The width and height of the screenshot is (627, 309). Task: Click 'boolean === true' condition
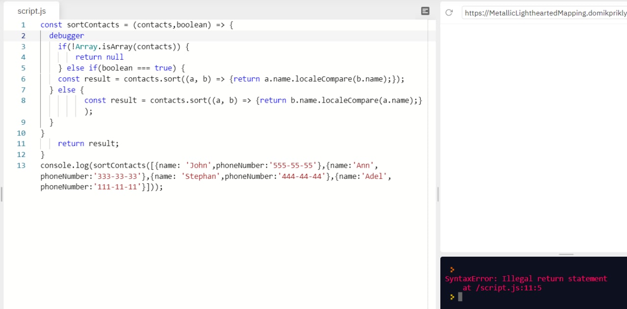[x=137, y=68]
